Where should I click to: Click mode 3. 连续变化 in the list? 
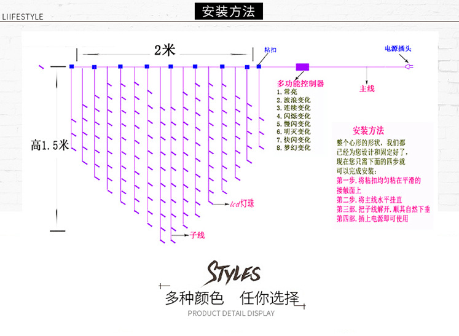point(293,108)
